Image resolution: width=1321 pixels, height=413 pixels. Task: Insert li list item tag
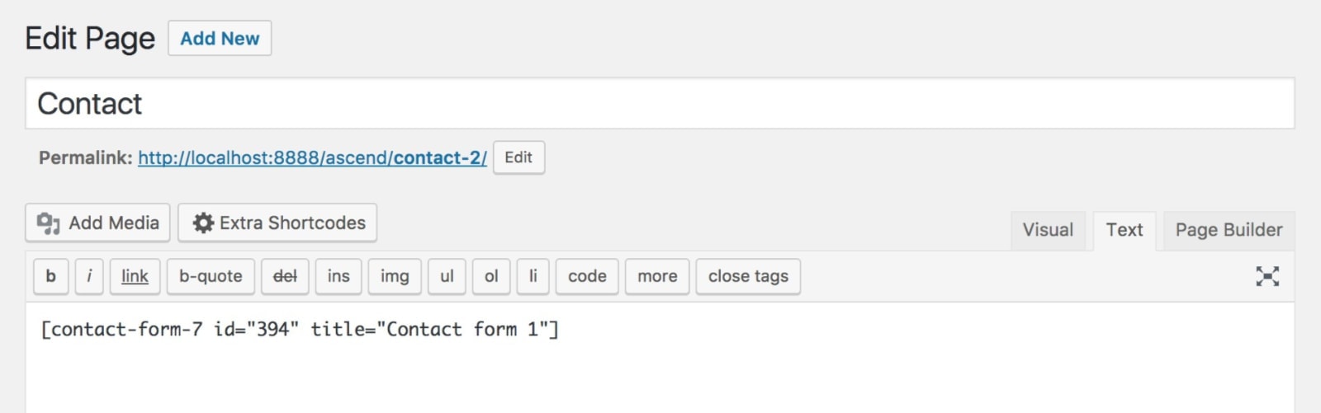coord(533,276)
